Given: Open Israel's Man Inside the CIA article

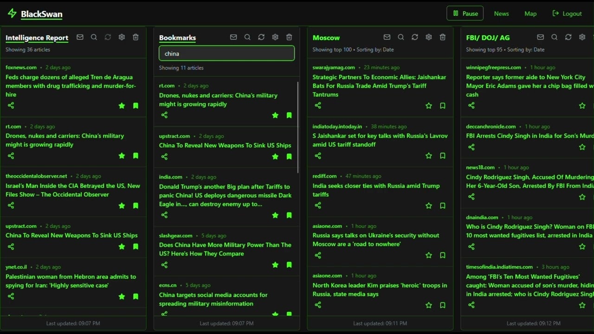Looking at the screenshot, I should (x=73, y=190).
